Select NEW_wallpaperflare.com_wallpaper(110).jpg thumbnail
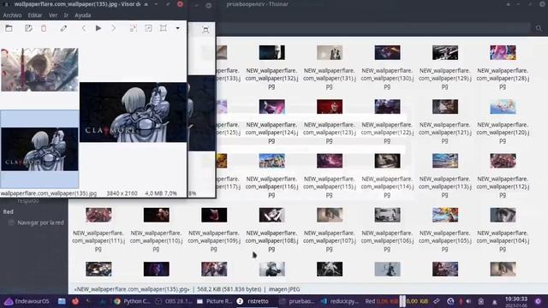 (x=156, y=215)
